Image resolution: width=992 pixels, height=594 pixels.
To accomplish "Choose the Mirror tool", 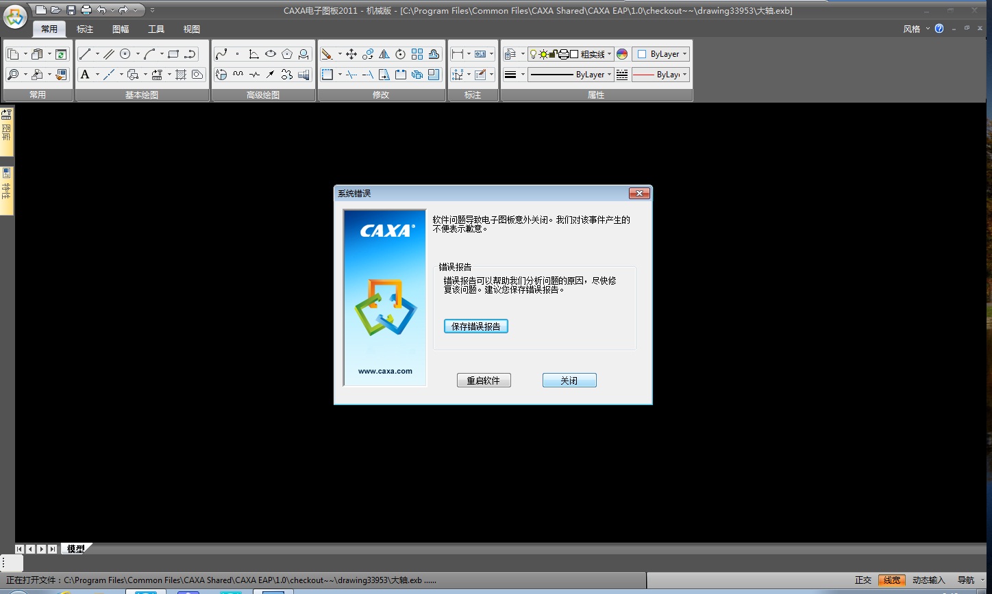I will click(x=384, y=54).
